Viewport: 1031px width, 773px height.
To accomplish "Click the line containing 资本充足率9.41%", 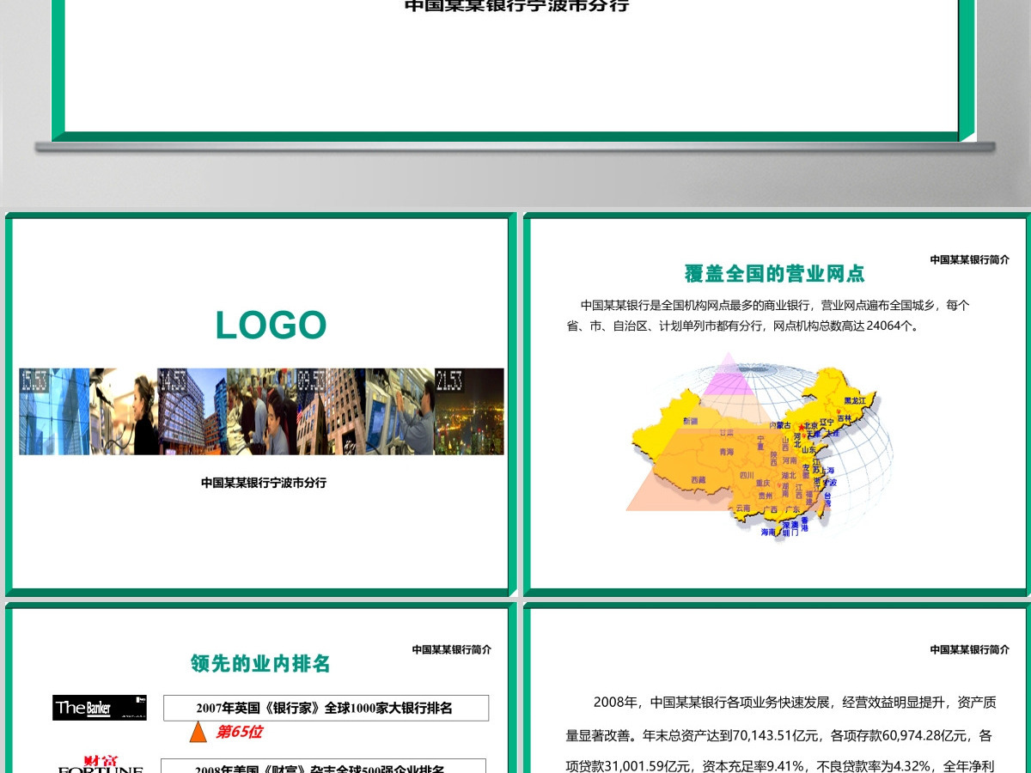I will (x=779, y=765).
